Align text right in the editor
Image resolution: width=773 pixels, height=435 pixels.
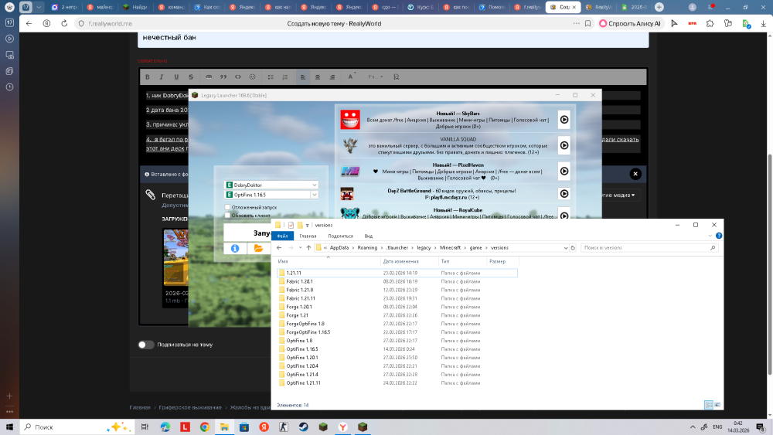(332, 76)
